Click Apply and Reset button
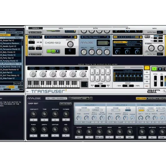 pyautogui.click(x=66, y=104)
